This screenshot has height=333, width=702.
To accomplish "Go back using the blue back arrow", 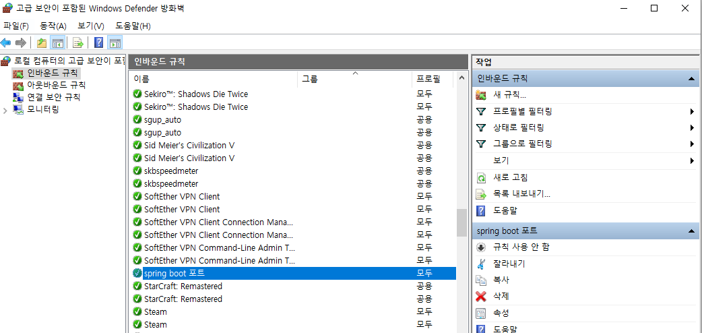I will [6, 43].
